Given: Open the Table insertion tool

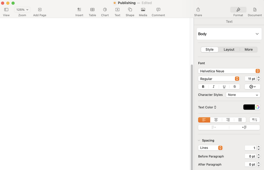Looking at the screenshot, I should tap(92, 10).
